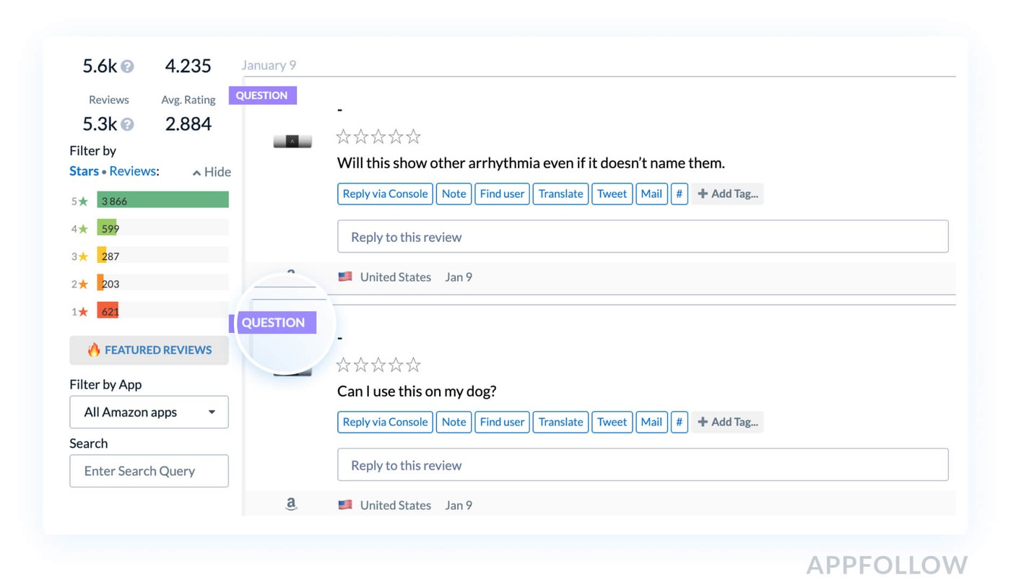The width and height of the screenshot is (1011, 585).
Task: Click the hashtag button in second review
Action: point(679,422)
